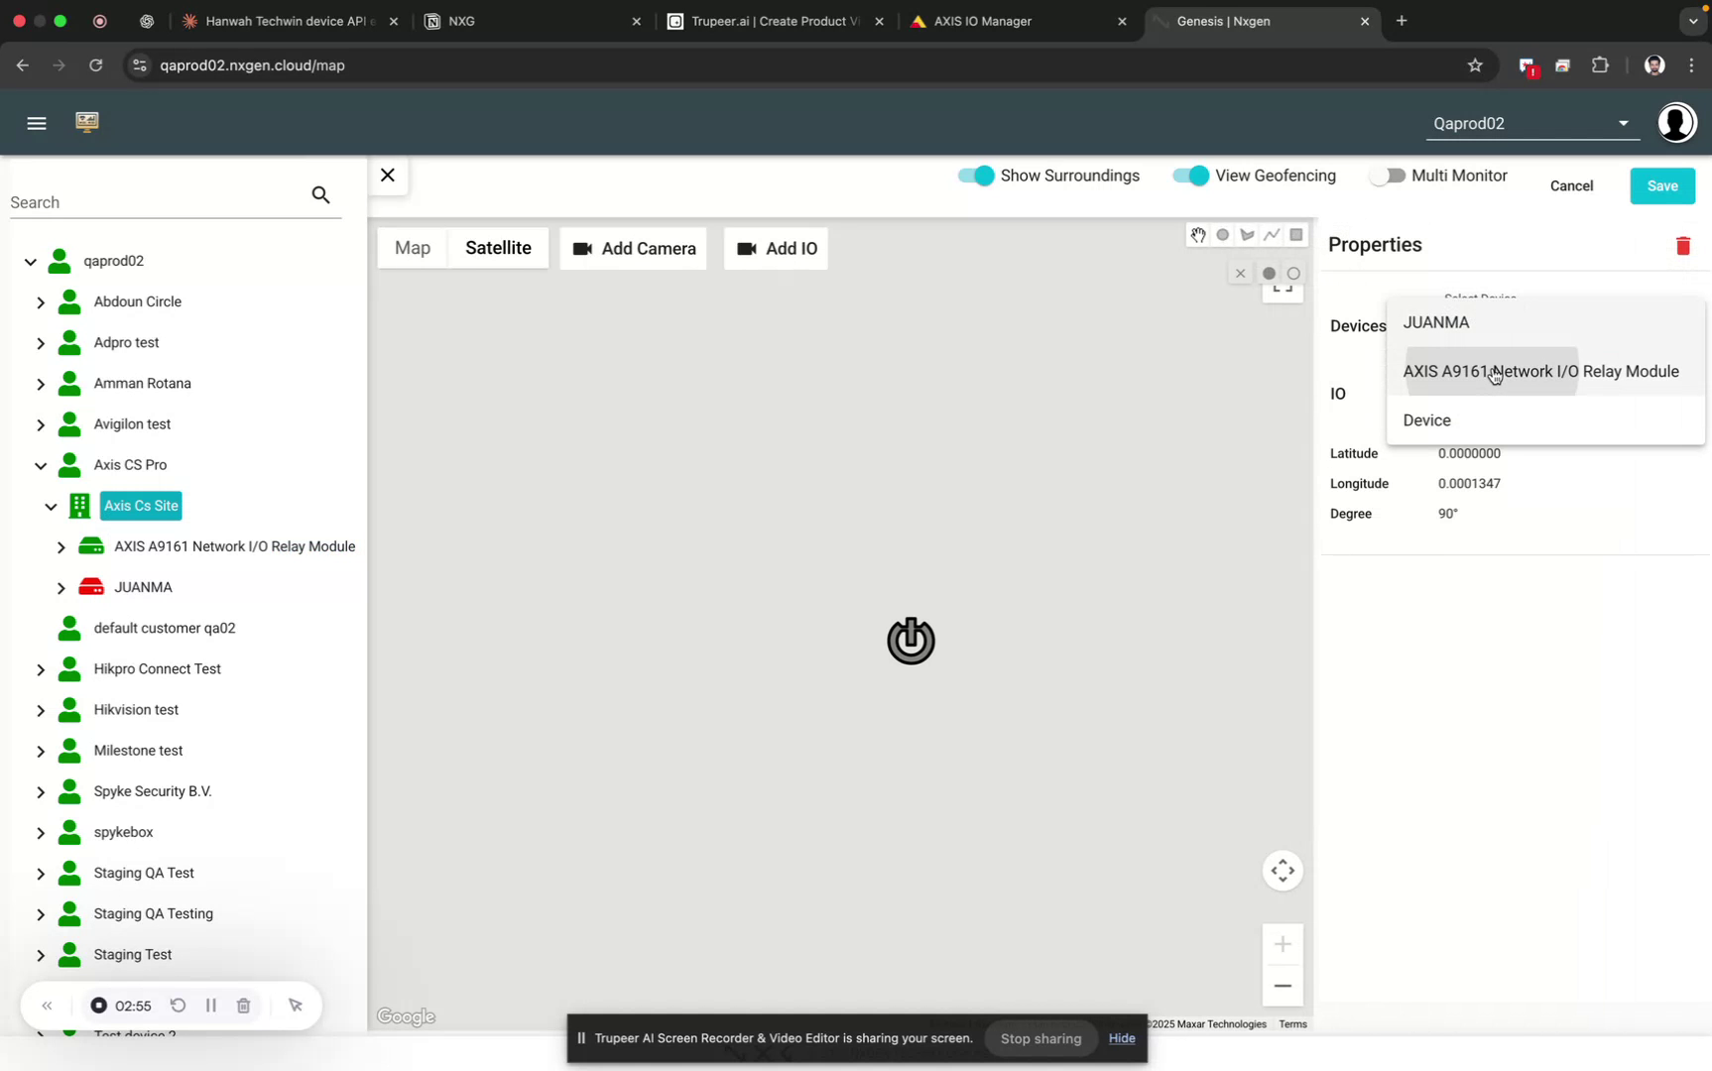Select AXIS A9161 Network I/O Relay Module from dropdown
Screen dimensions: 1712x1071
click(1540, 371)
